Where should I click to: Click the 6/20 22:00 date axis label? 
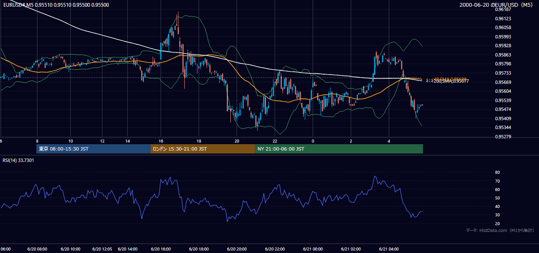[275, 249]
